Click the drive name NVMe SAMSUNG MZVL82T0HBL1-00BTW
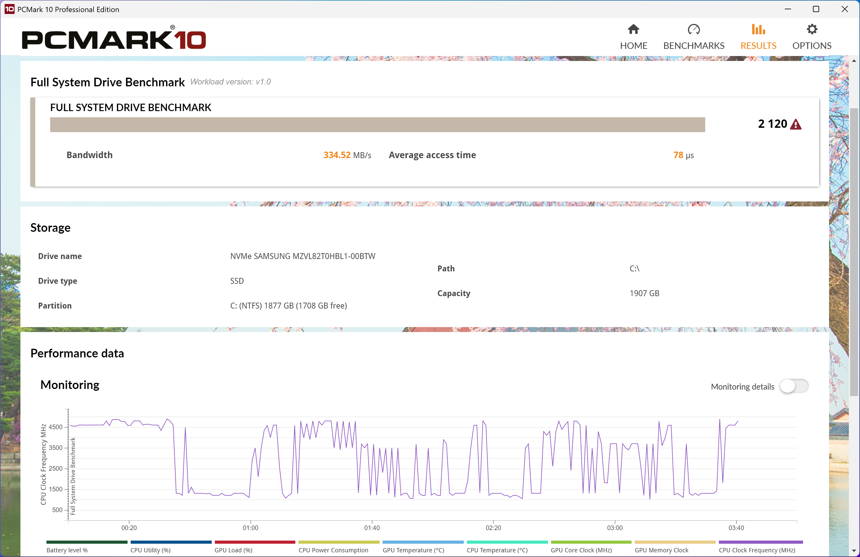860x557 pixels. 303,256
